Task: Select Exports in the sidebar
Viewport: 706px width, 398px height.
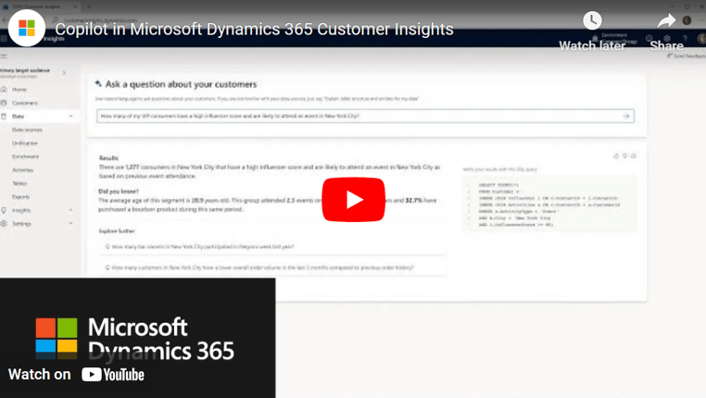Action: pyautogui.click(x=20, y=196)
